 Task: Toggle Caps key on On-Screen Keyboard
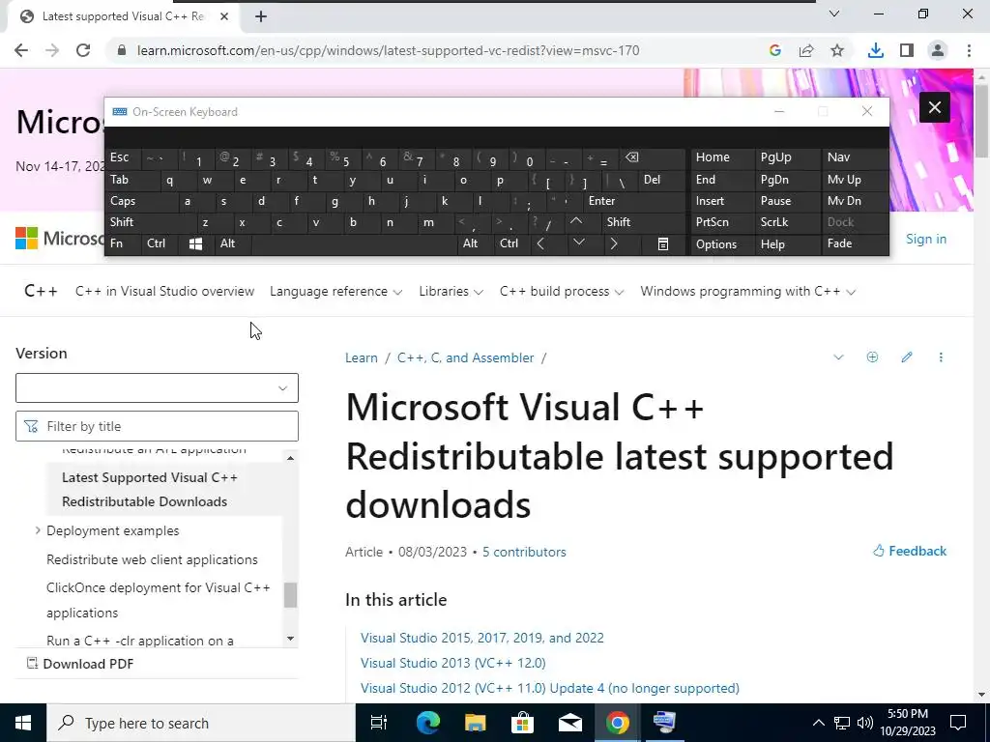click(123, 201)
